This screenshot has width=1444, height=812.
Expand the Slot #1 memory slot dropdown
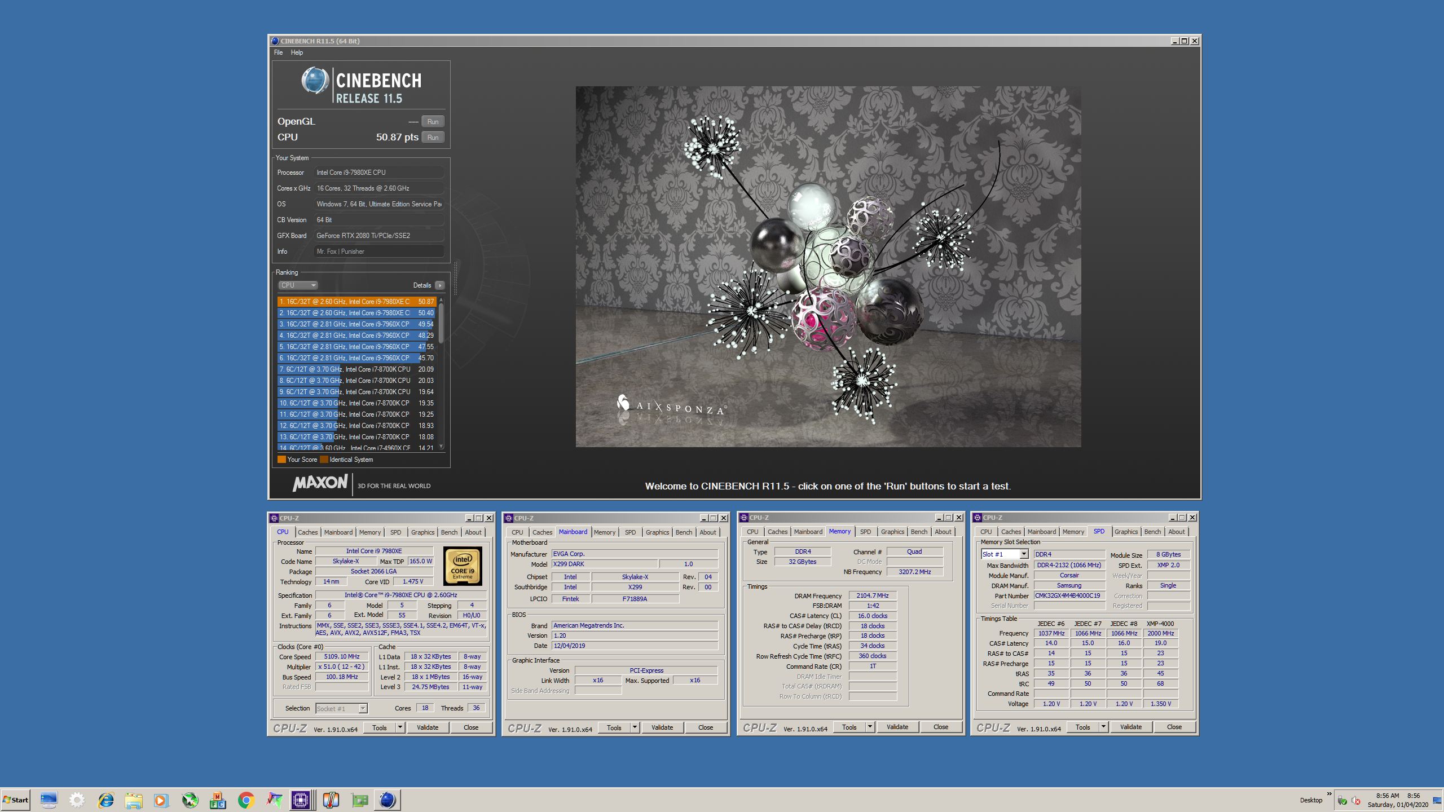coord(1023,554)
